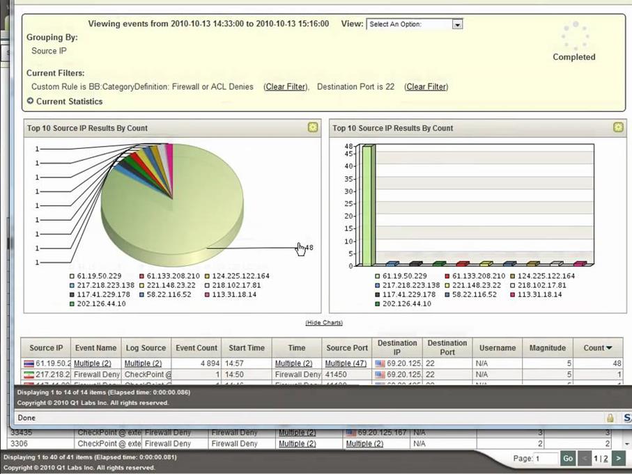Click page input field in background window
Image resolution: width=632 pixels, height=474 pixels.
click(x=546, y=458)
